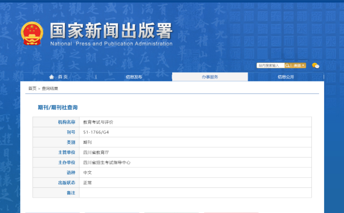Open the 类别 search category dropdown

[299, 66]
